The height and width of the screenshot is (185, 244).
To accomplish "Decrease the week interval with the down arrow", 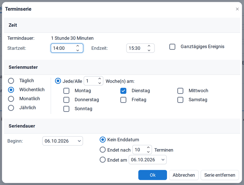I will tap(100, 83).
